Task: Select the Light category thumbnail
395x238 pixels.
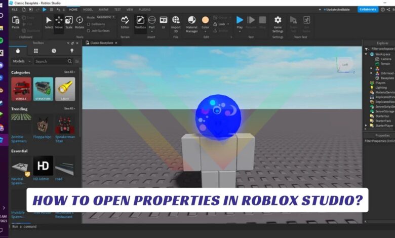Action: coord(65,89)
